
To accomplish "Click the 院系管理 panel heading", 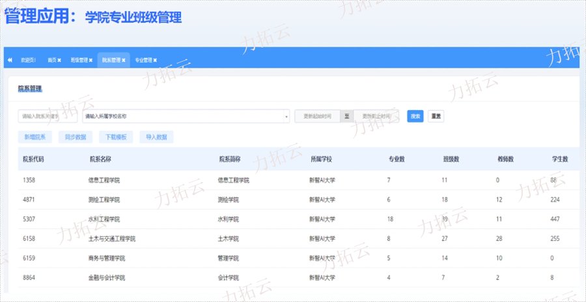I will pos(30,89).
